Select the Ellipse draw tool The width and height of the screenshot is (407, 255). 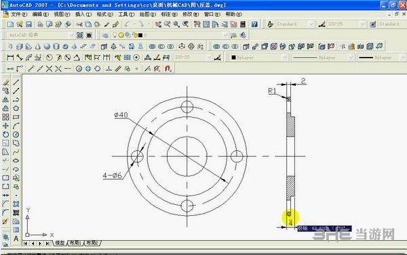pos(16,160)
